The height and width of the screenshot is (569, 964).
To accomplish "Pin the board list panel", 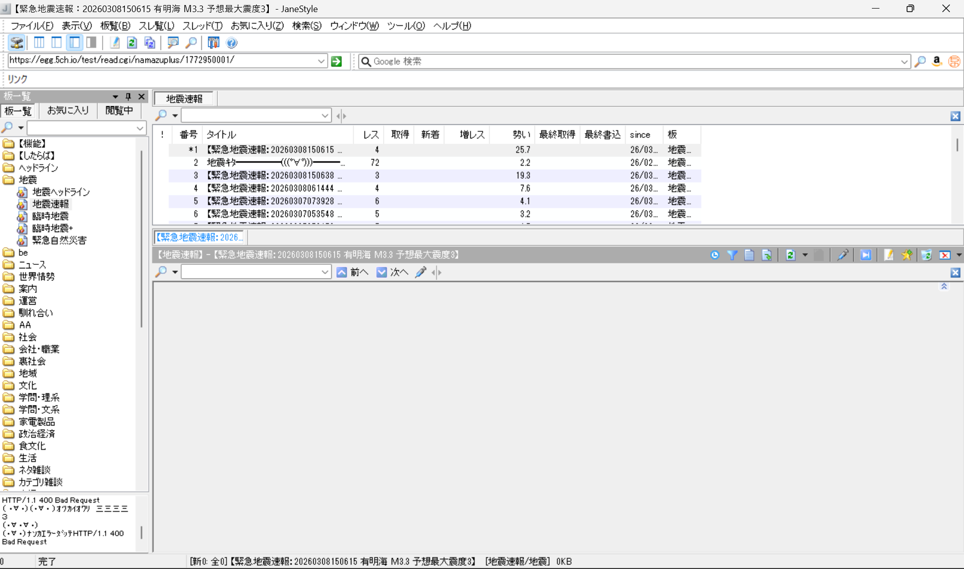I will [x=128, y=96].
